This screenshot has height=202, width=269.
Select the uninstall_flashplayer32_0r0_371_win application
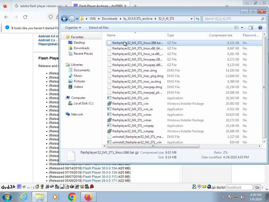coord(137,142)
